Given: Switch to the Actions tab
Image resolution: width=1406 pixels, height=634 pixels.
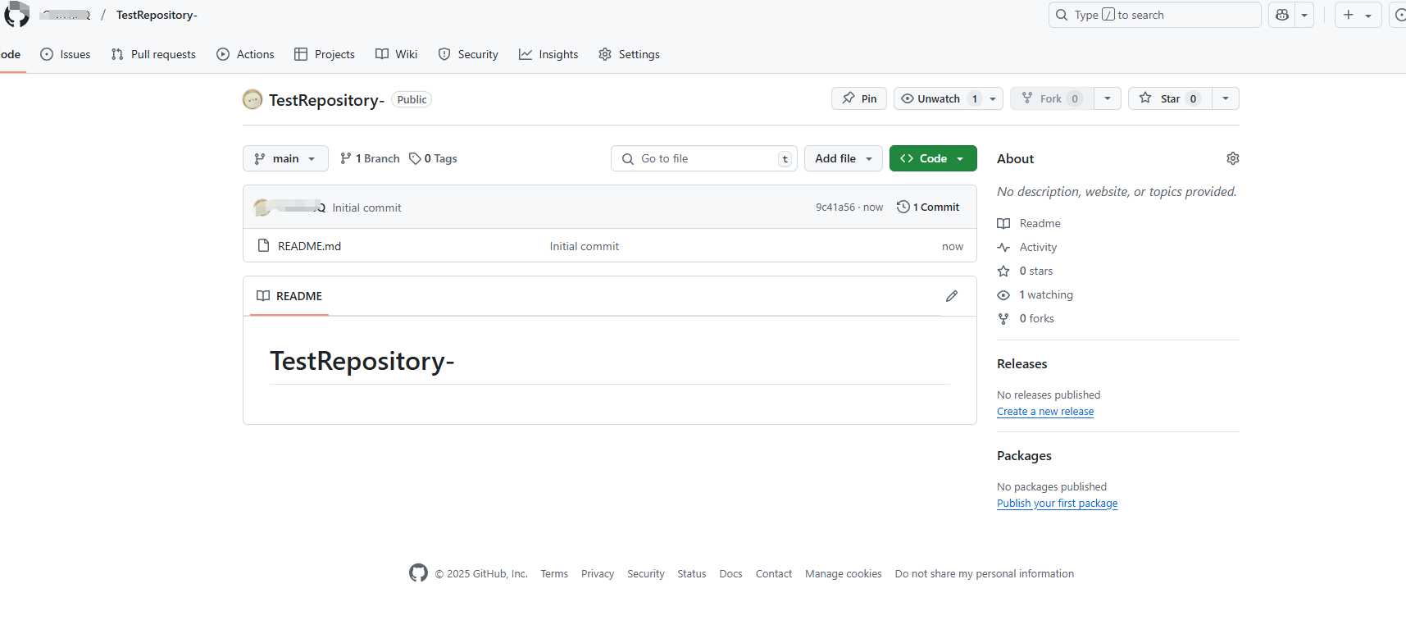Looking at the screenshot, I should pyautogui.click(x=245, y=54).
